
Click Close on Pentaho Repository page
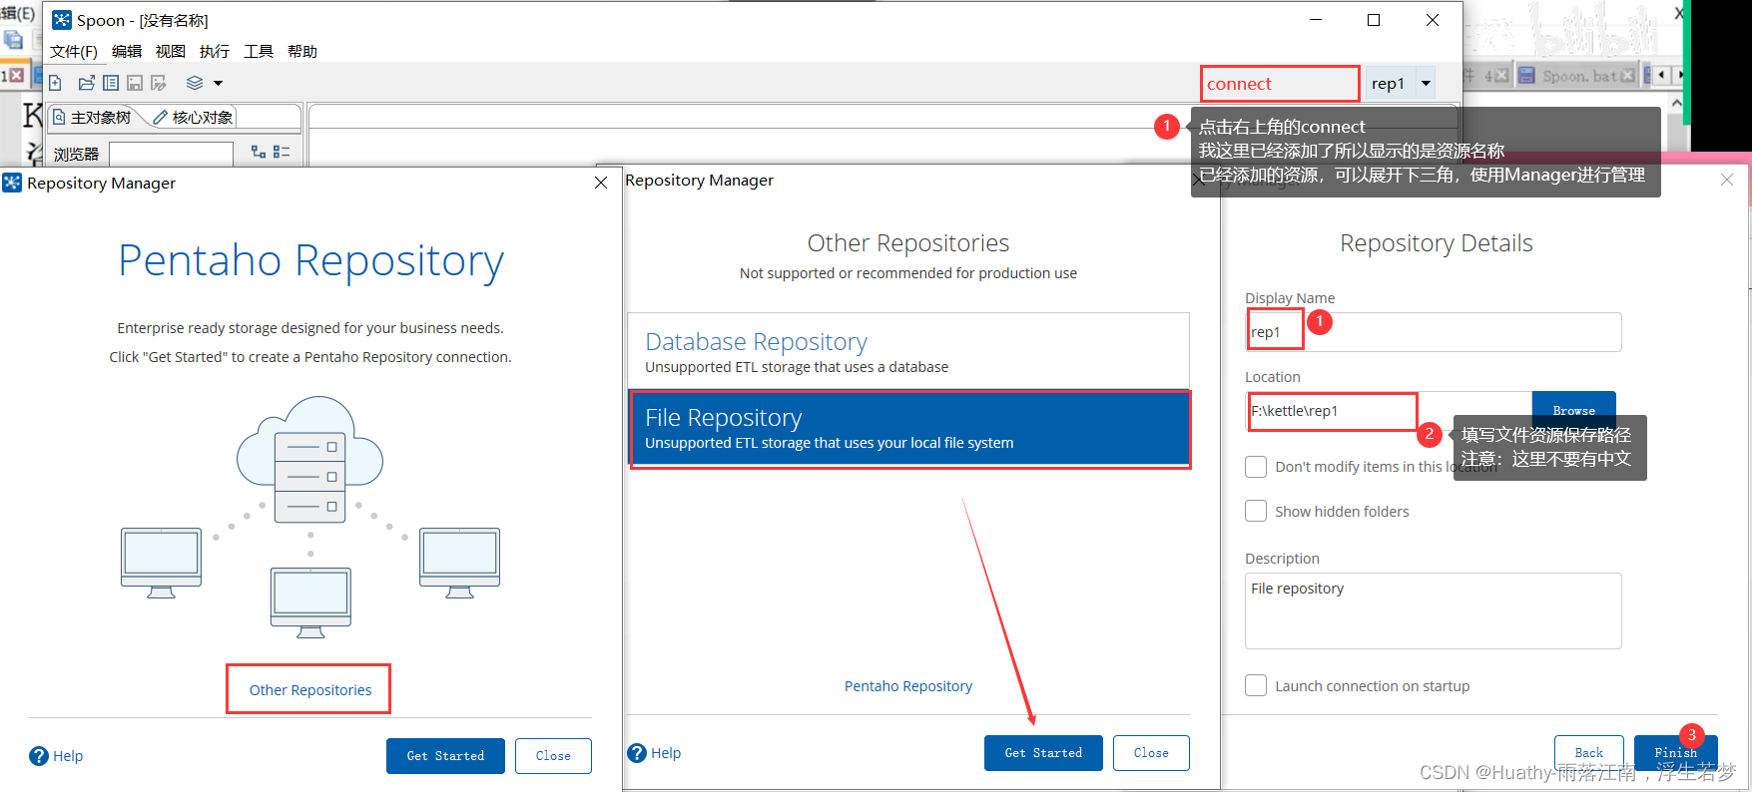tap(553, 756)
